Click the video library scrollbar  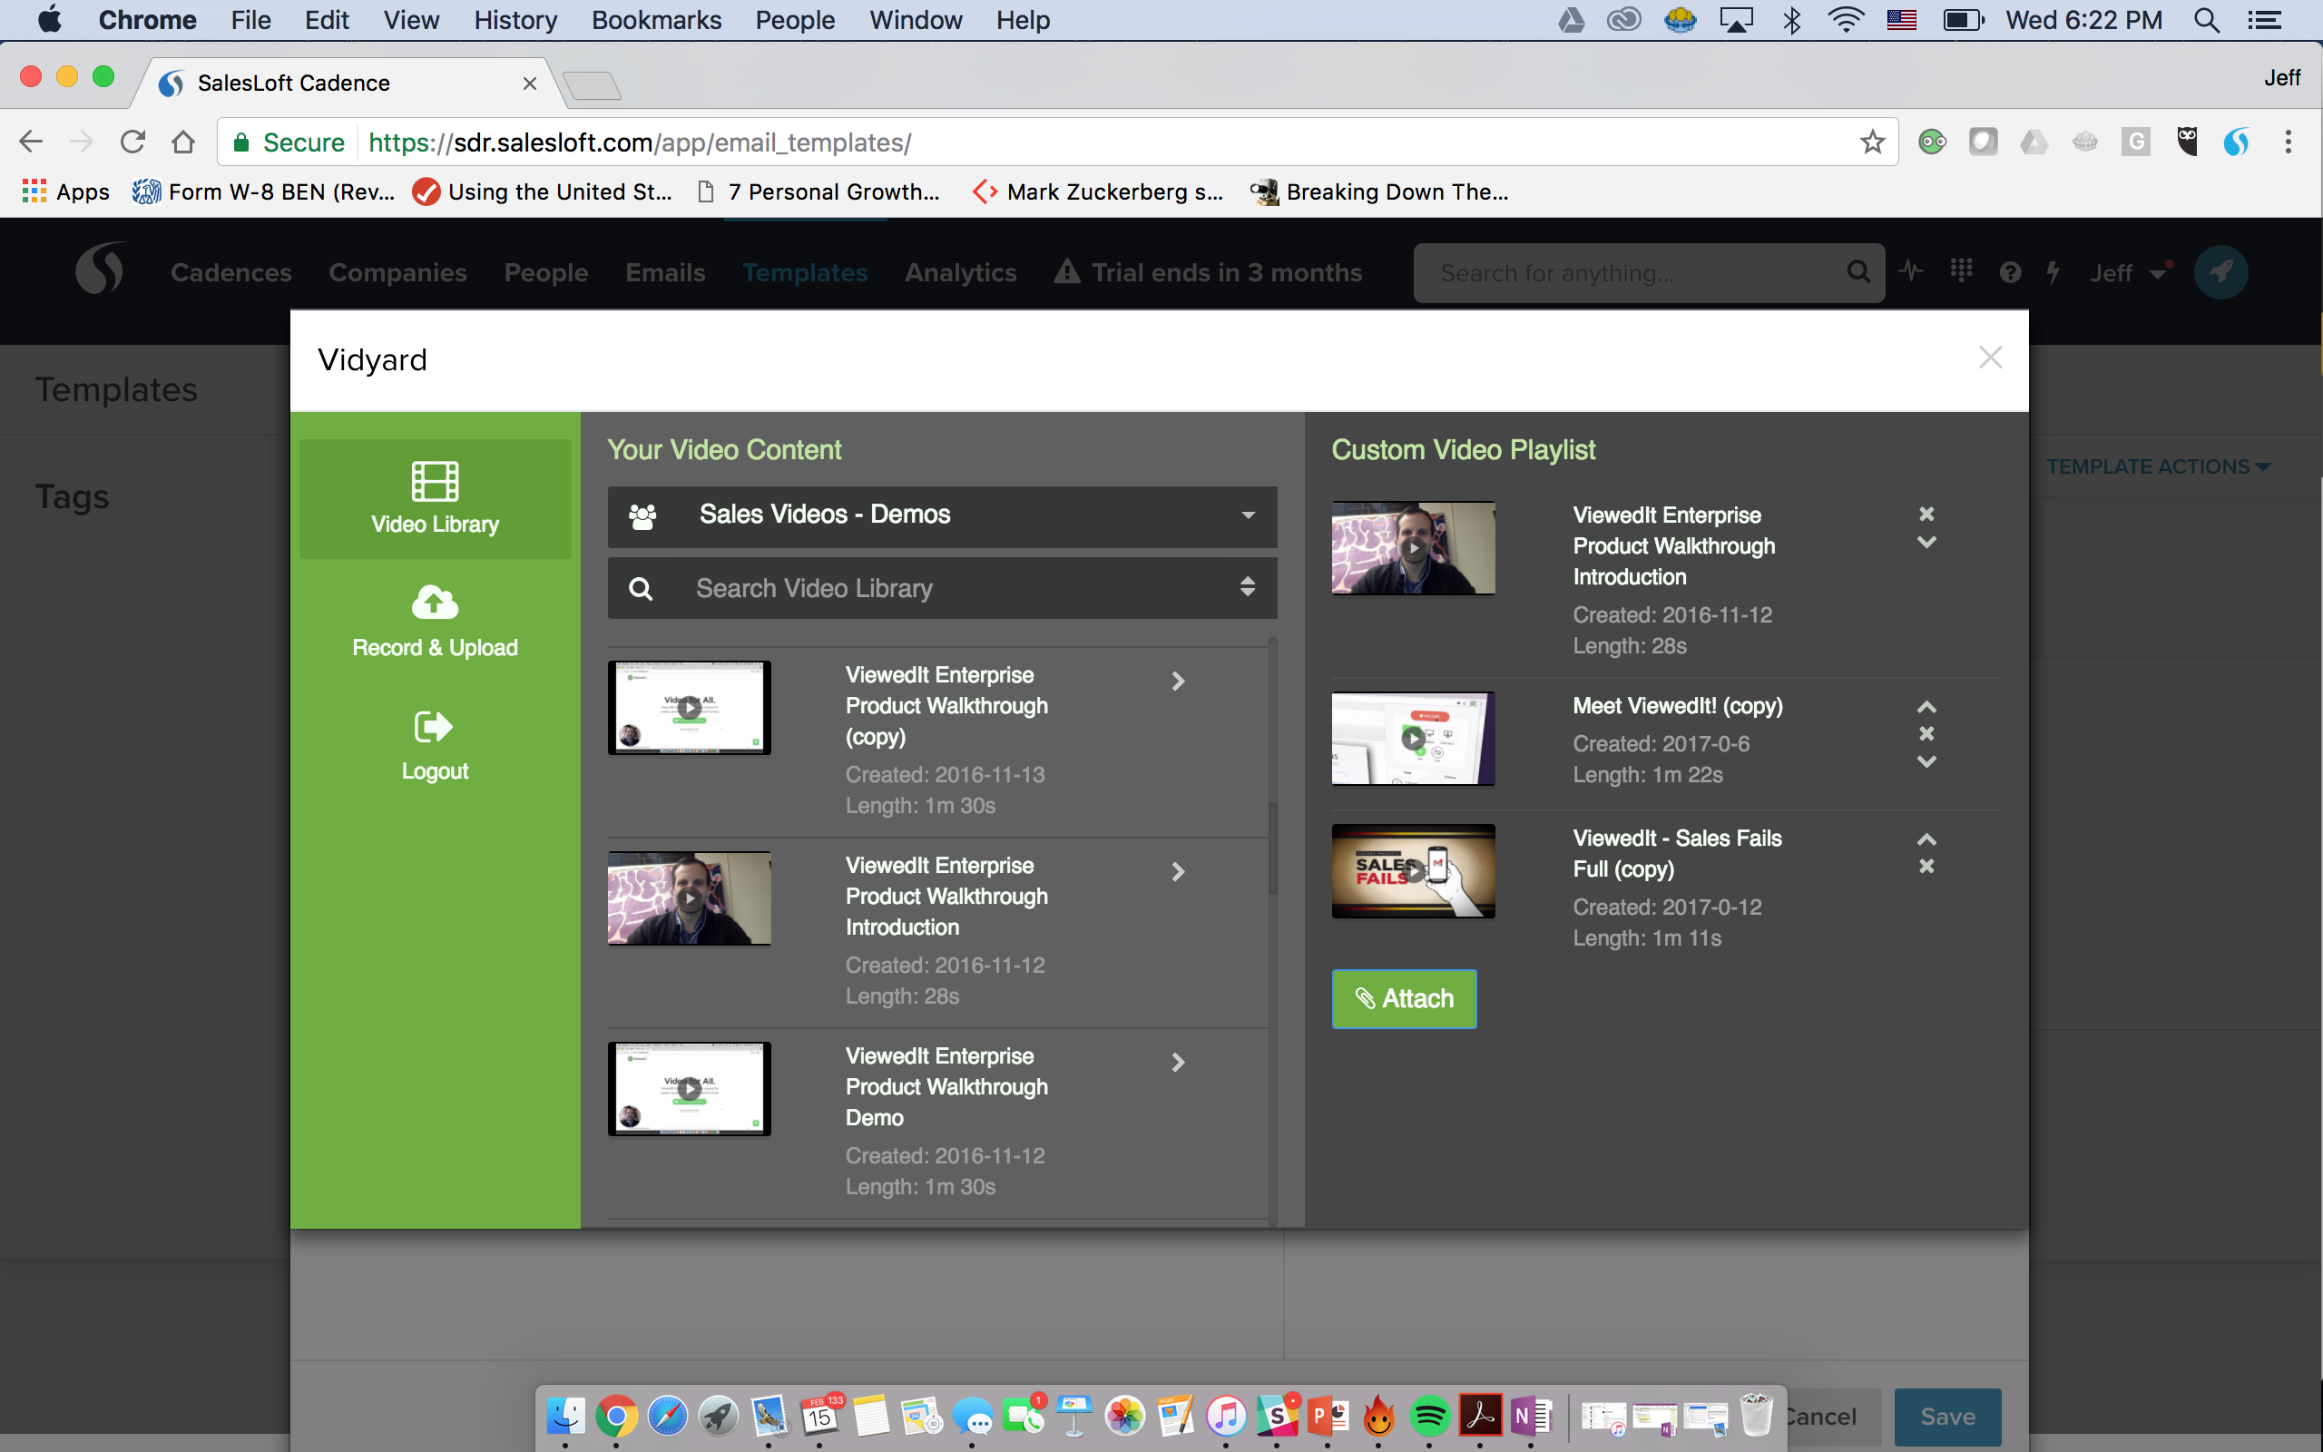[x=1273, y=849]
